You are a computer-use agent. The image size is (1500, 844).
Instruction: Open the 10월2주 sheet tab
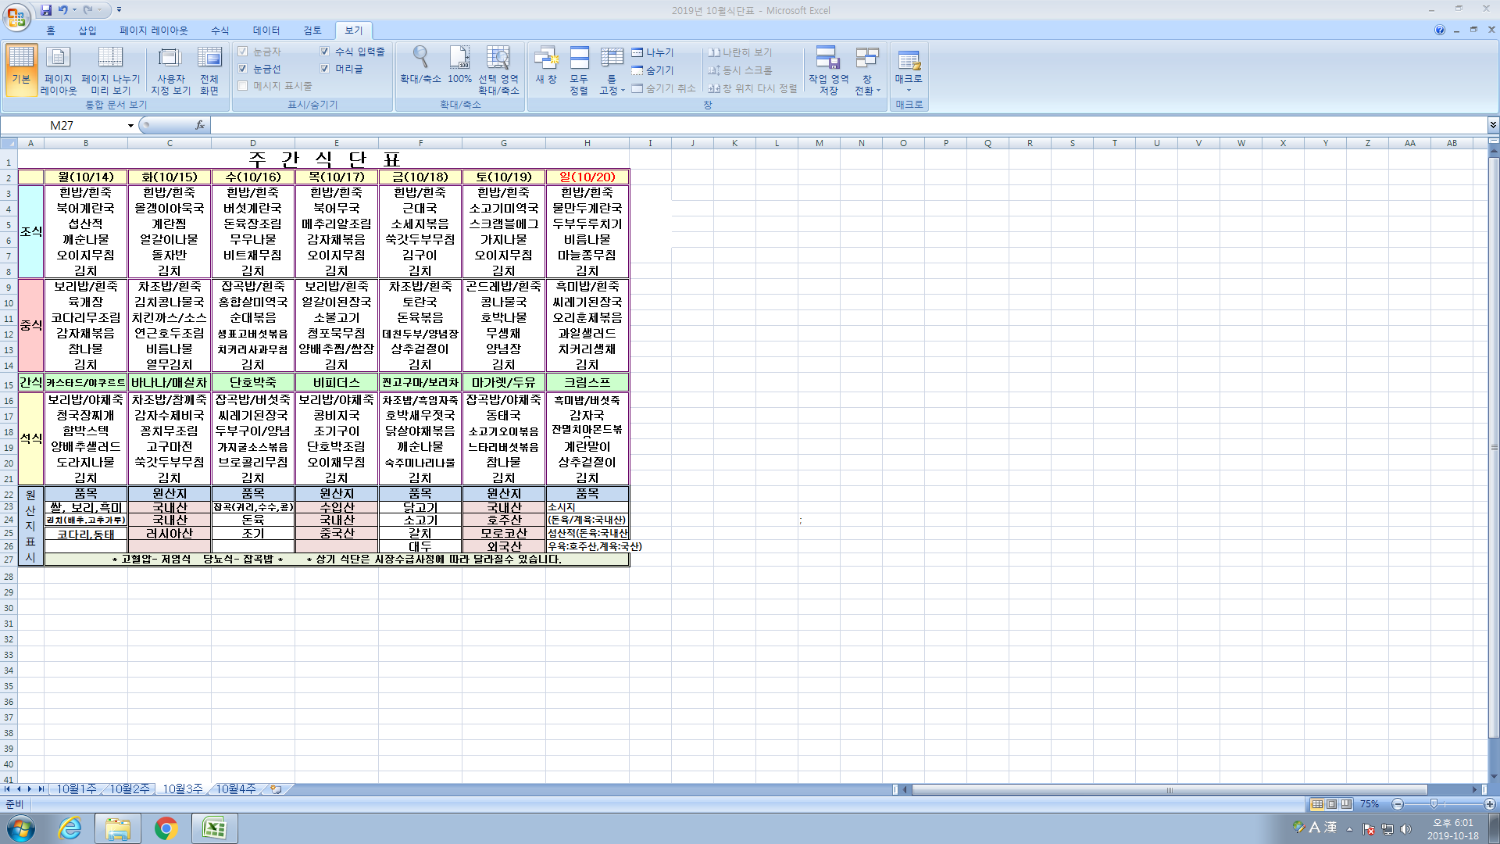click(129, 789)
